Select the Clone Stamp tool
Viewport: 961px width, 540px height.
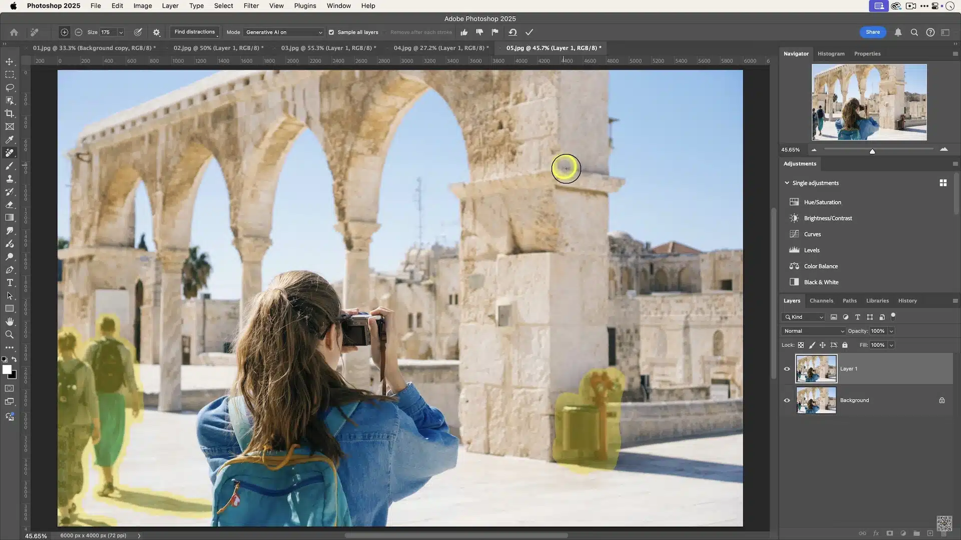coord(10,178)
